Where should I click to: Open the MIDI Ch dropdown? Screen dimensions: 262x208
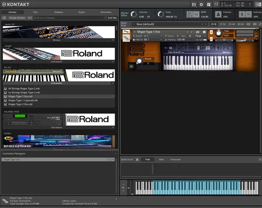point(148,40)
